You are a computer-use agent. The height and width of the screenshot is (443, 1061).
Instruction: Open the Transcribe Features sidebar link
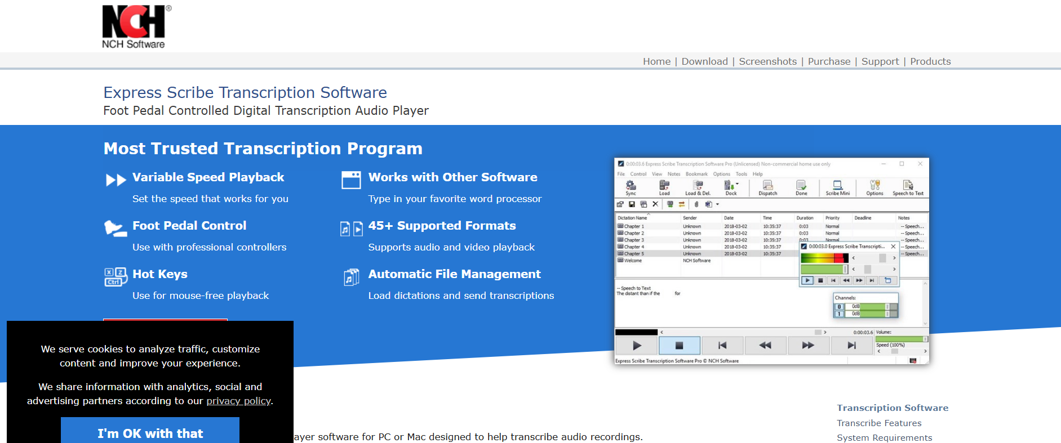(x=879, y=423)
